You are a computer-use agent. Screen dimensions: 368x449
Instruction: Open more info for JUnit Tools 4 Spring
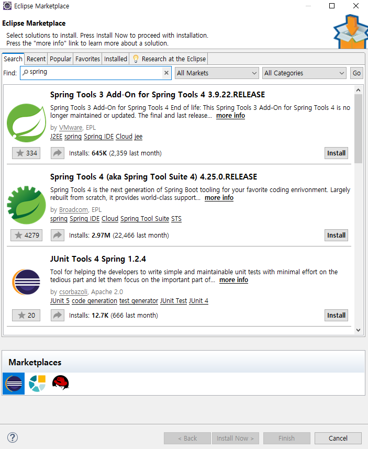(233, 280)
